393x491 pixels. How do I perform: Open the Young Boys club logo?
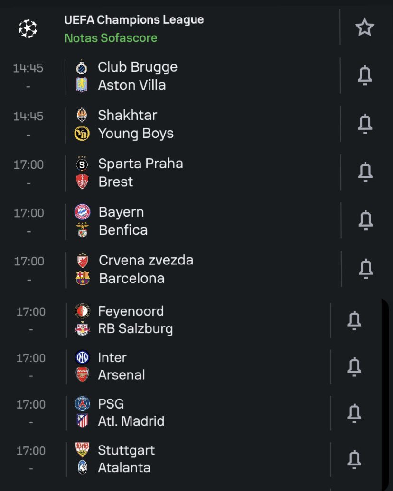point(82,133)
